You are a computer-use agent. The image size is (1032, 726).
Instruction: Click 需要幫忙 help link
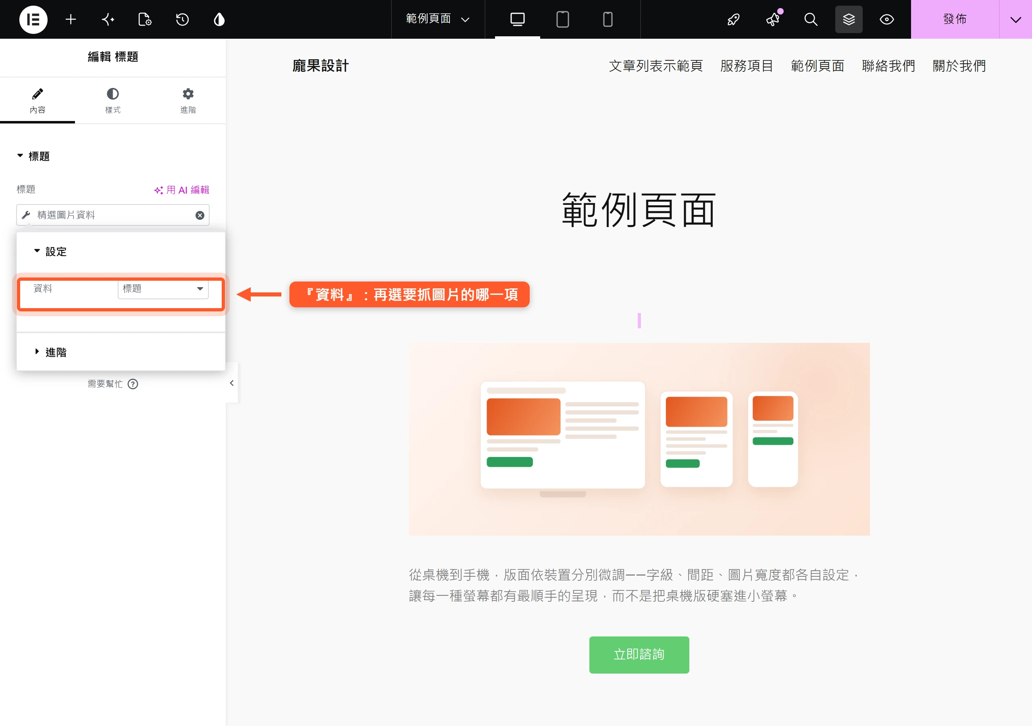(x=105, y=384)
